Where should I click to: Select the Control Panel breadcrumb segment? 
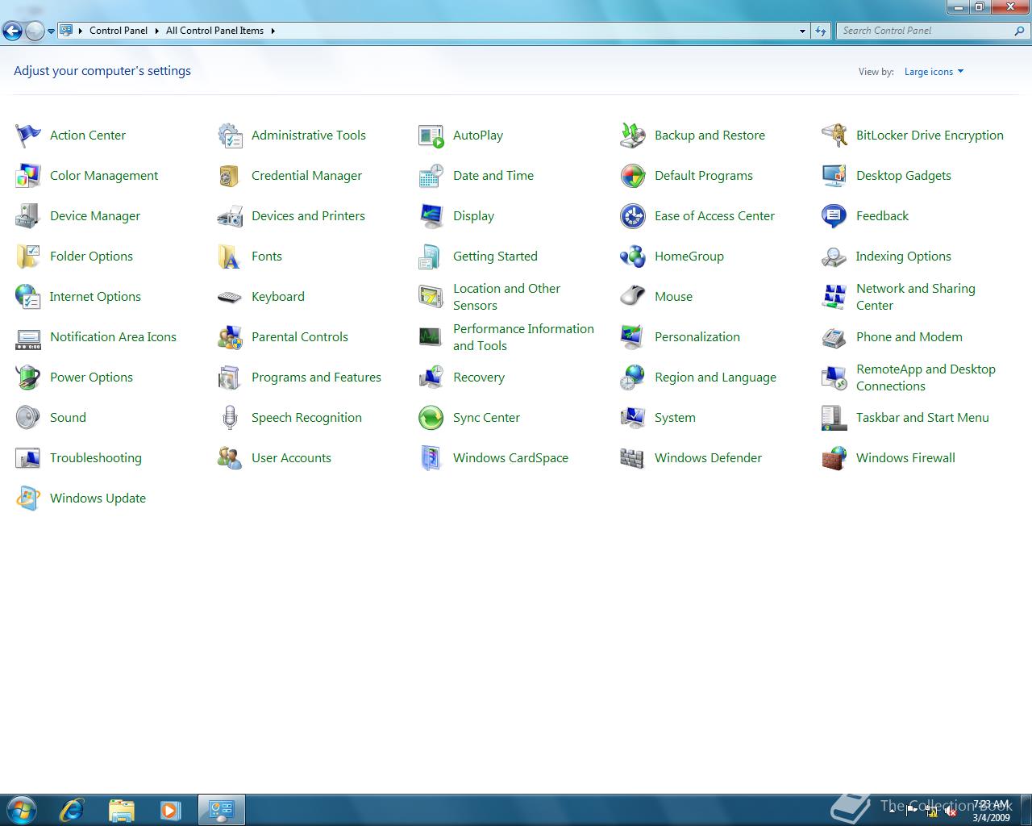pos(119,31)
